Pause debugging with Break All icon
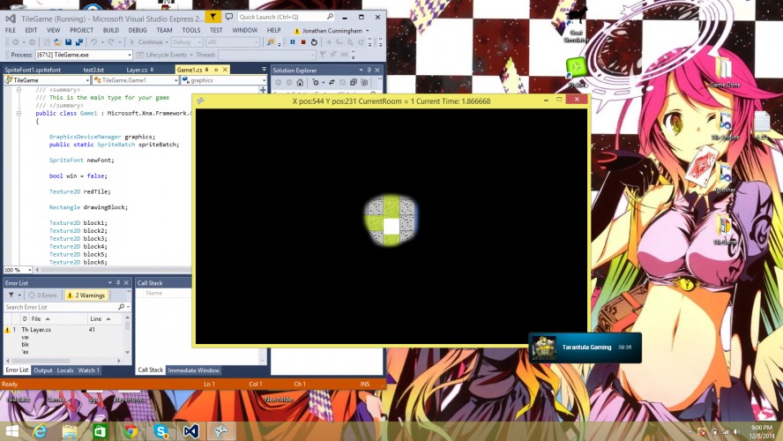 tap(293, 42)
